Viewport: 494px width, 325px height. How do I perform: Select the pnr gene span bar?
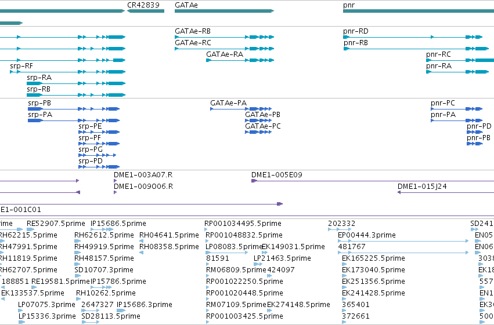pyautogui.click(x=419, y=11)
